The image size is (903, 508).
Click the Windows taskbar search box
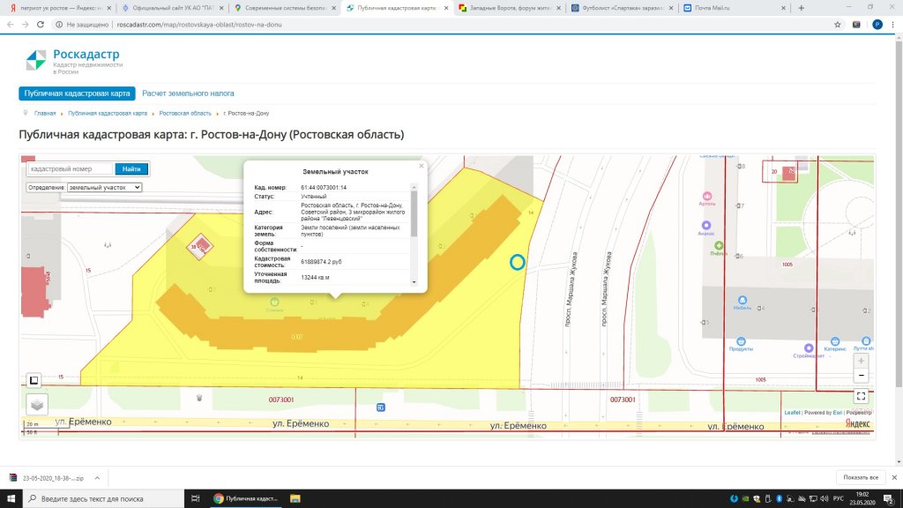[104, 499]
